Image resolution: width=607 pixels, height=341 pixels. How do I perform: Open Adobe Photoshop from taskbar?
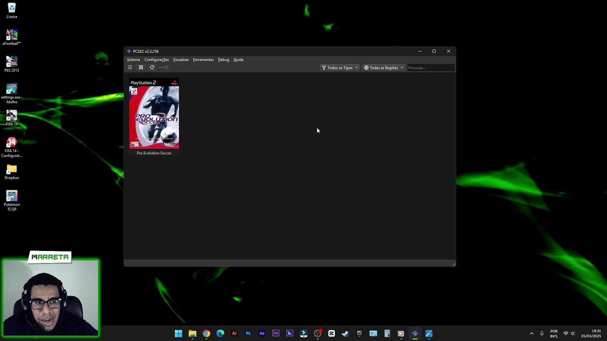tap(248, 333)
